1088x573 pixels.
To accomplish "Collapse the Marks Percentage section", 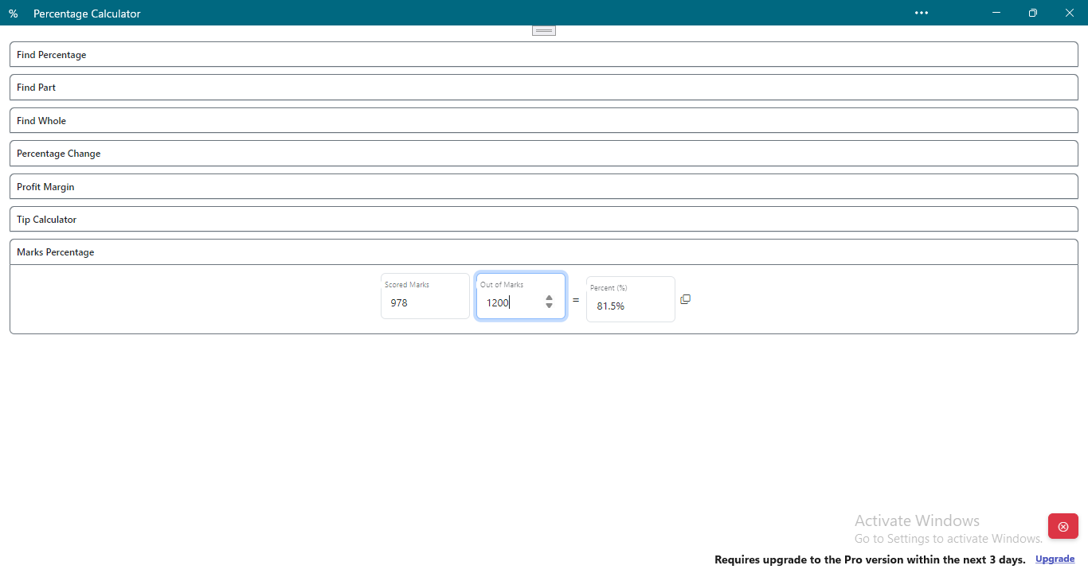I will pyautogui.click(x=544, y=252).
